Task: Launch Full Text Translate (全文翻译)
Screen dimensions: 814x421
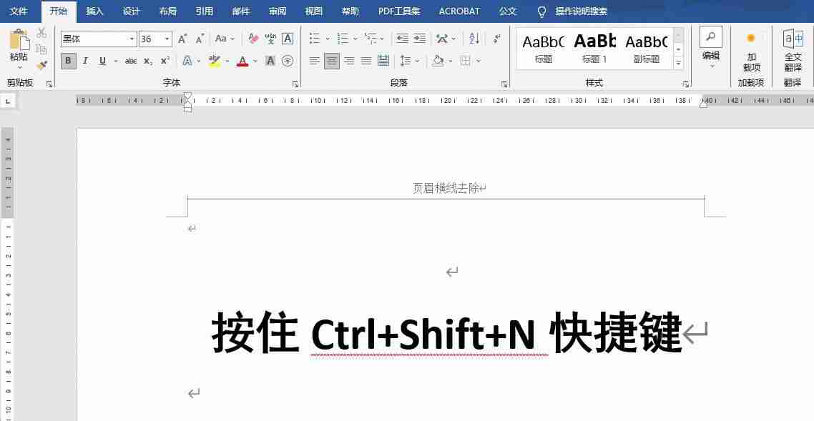Action: [x=793, y=50]
